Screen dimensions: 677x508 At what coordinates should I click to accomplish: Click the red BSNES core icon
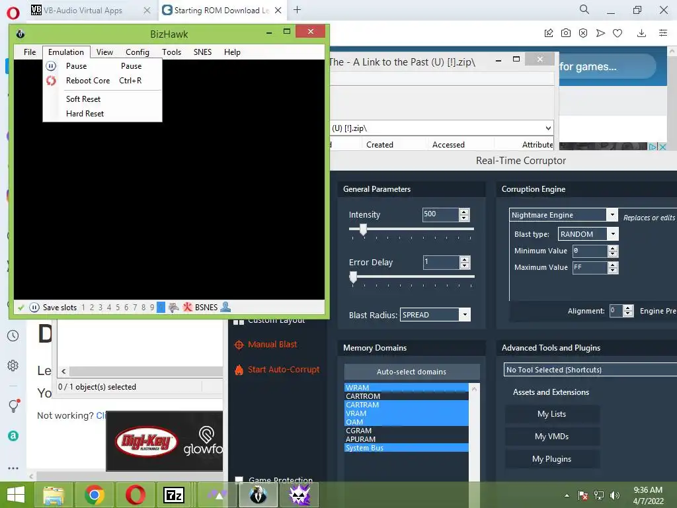[187, 307]
